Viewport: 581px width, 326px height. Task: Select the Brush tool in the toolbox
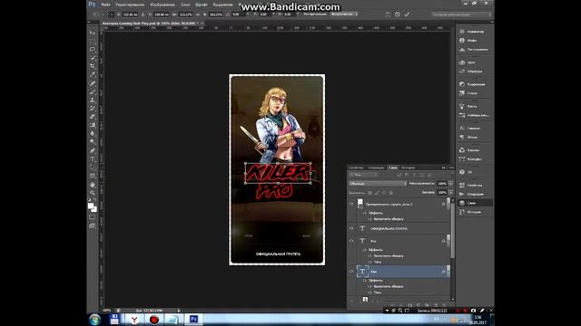tap(93, 91)
